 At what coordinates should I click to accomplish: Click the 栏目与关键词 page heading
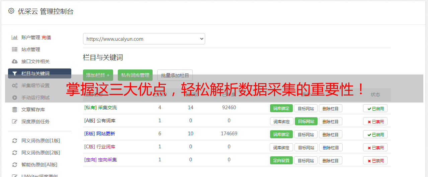tap(103, 57)
